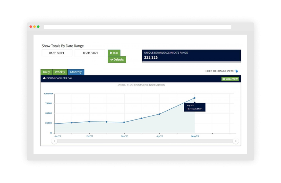Select the March 2021 data point
281x183 pixels.
tap(124, 122)
